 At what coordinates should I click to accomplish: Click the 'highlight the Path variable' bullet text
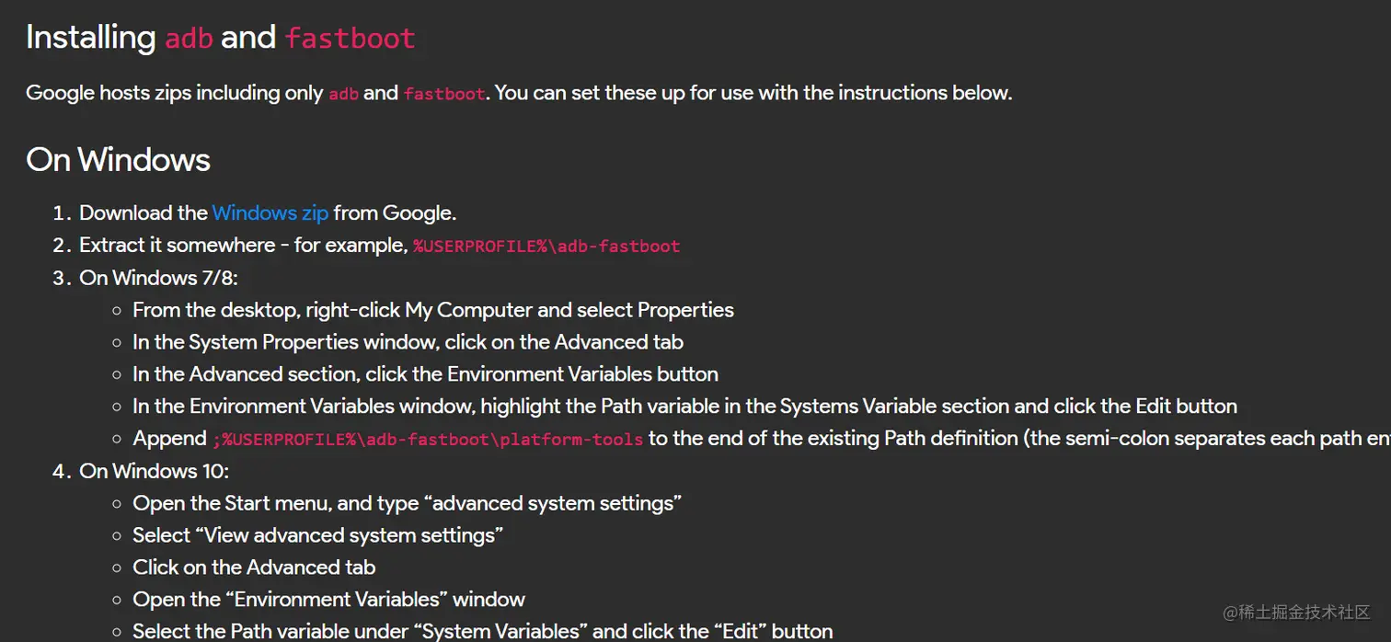684,407
